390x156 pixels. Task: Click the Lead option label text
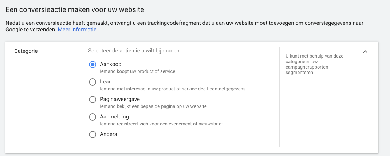[106, 82]
